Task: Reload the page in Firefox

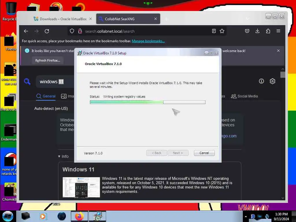Action: (47, 31)
